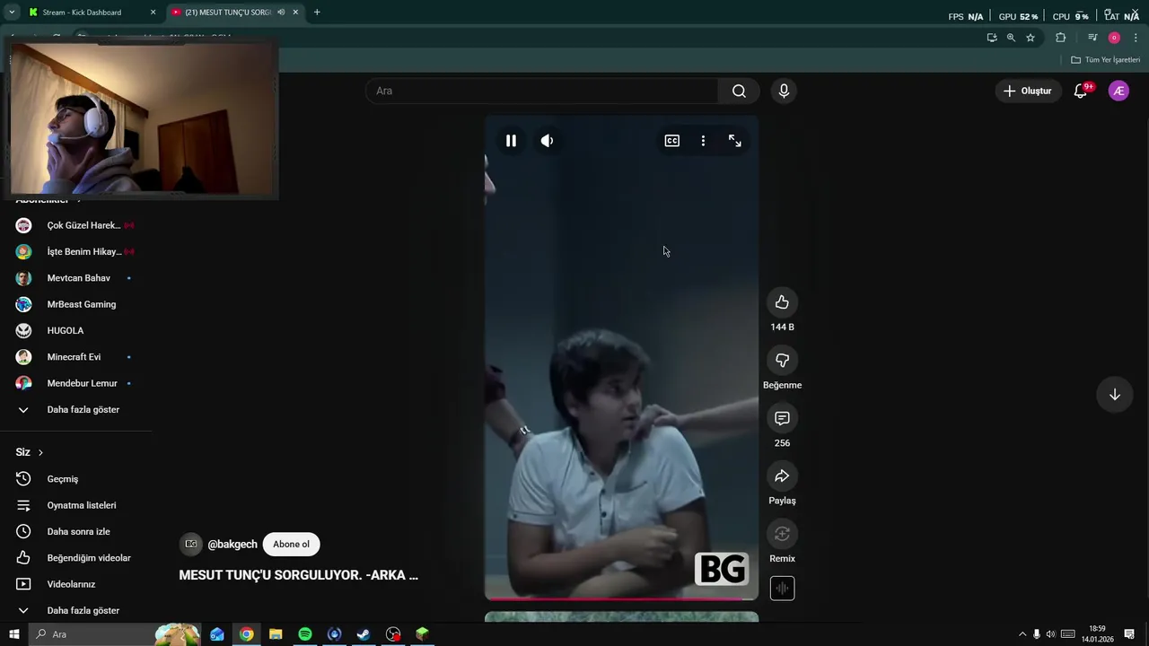The height and width of the screenshot is (646, 1149).
Task: Open the Chrome profile avatar
Action: point(1114,38)
